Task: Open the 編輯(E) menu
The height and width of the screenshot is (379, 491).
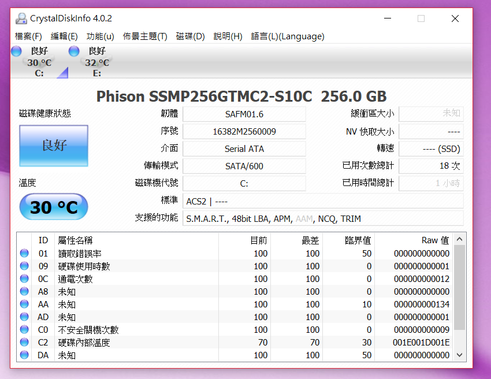Action: pyautogui.click(x=64, y=36)
